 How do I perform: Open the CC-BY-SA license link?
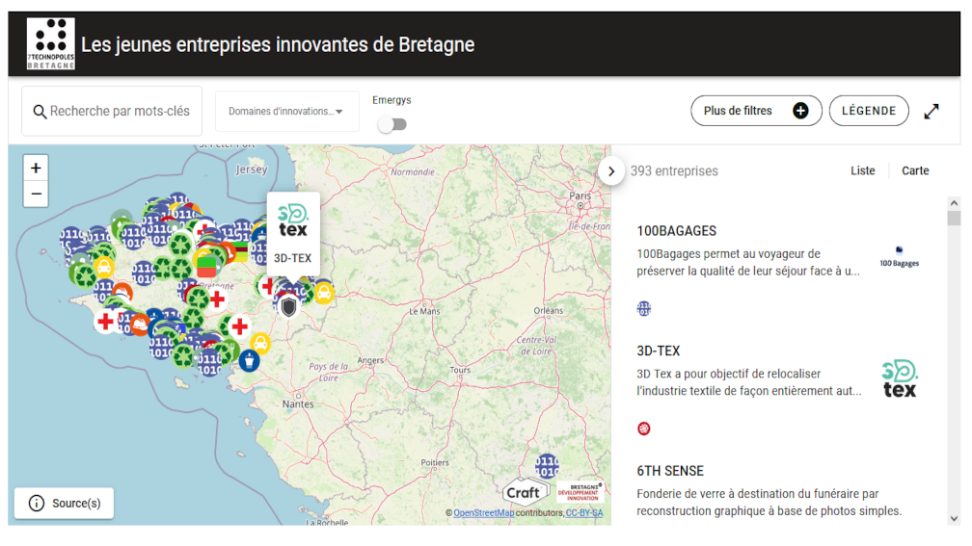[x=584, y=513]
